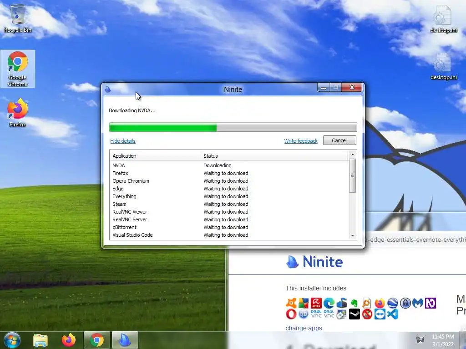This screenshot has width=466, height=349.
Task: Click the 'Downloading NVDA...' status text
Action: point(132,111)
